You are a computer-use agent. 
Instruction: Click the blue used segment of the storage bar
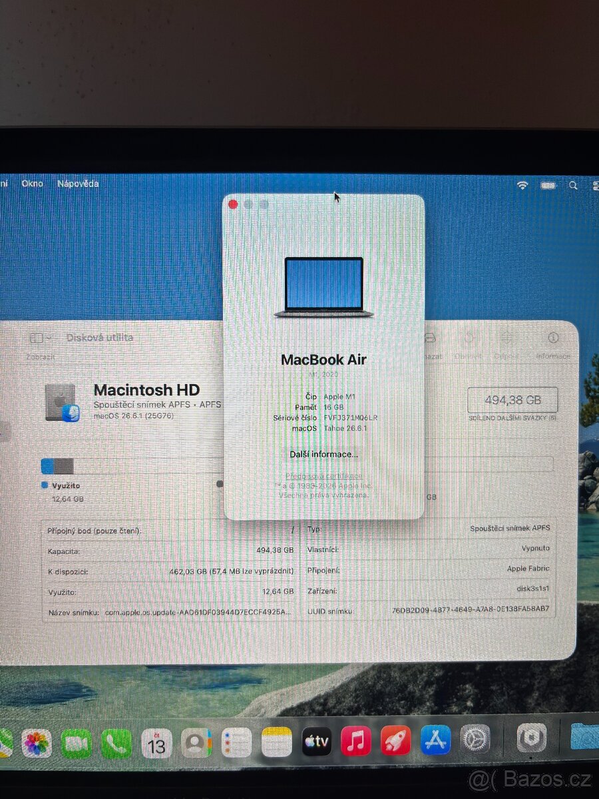[47, 465]
